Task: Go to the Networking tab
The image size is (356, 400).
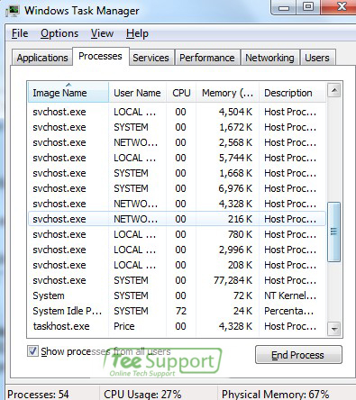Action: [x=269, y=58]
